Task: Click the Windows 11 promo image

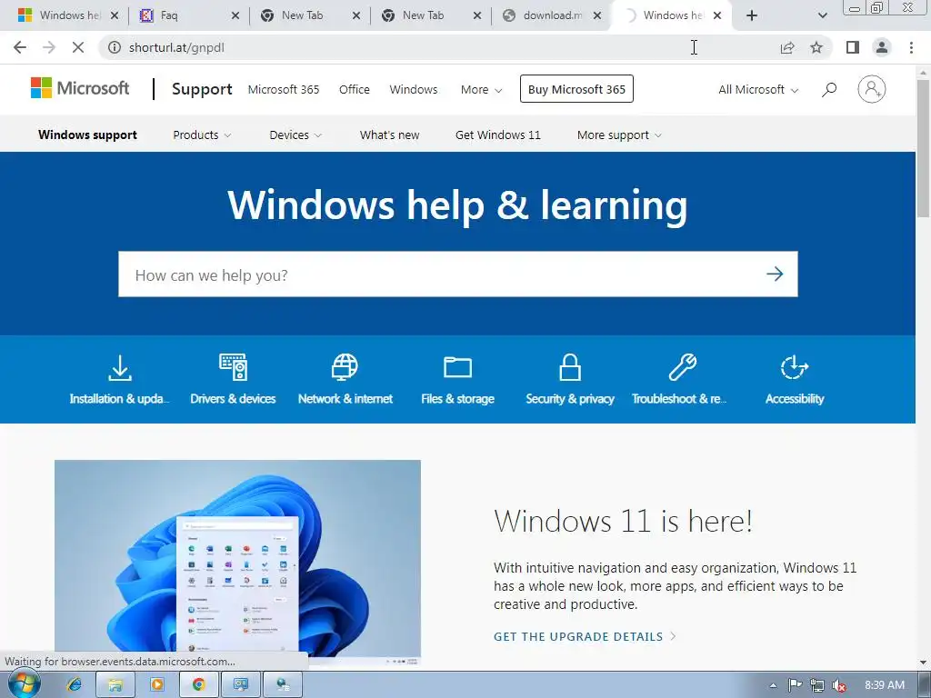Action: click(237, 563)
